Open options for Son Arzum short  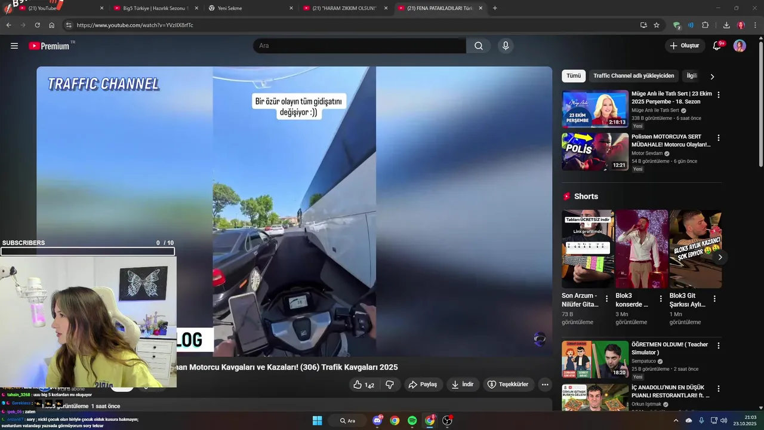coord(607,299)
